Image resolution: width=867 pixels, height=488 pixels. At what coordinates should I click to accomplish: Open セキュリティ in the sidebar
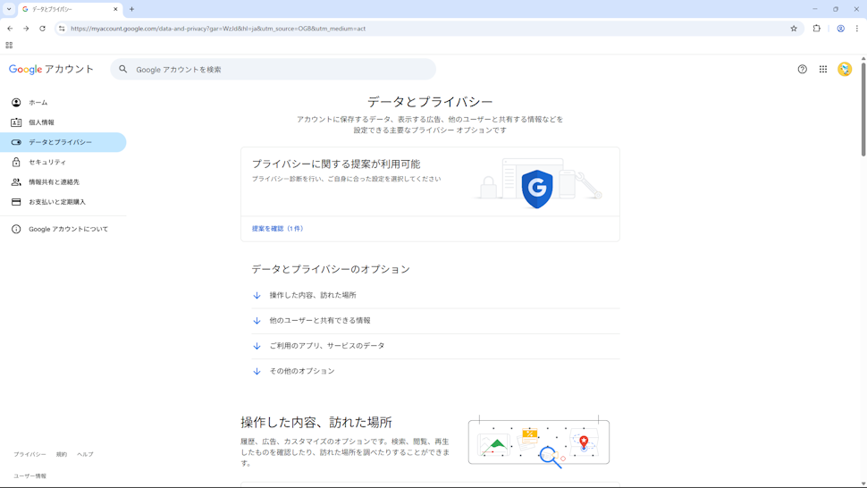tap(63, 162)
